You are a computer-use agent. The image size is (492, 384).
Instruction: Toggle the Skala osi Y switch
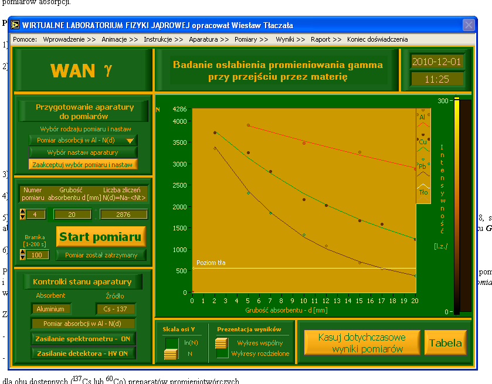[x=172, y=348]
